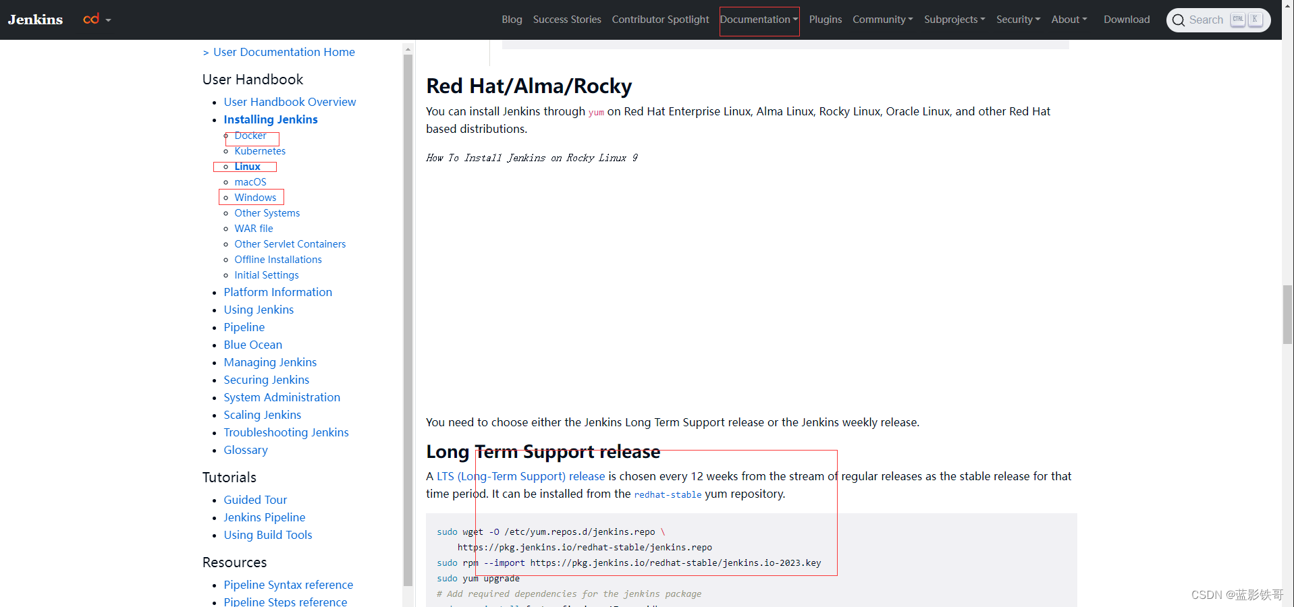Viewport: 1294px width, 607px height.
Task: Open User Handbook Overview
Action: (x=290, y=102)
